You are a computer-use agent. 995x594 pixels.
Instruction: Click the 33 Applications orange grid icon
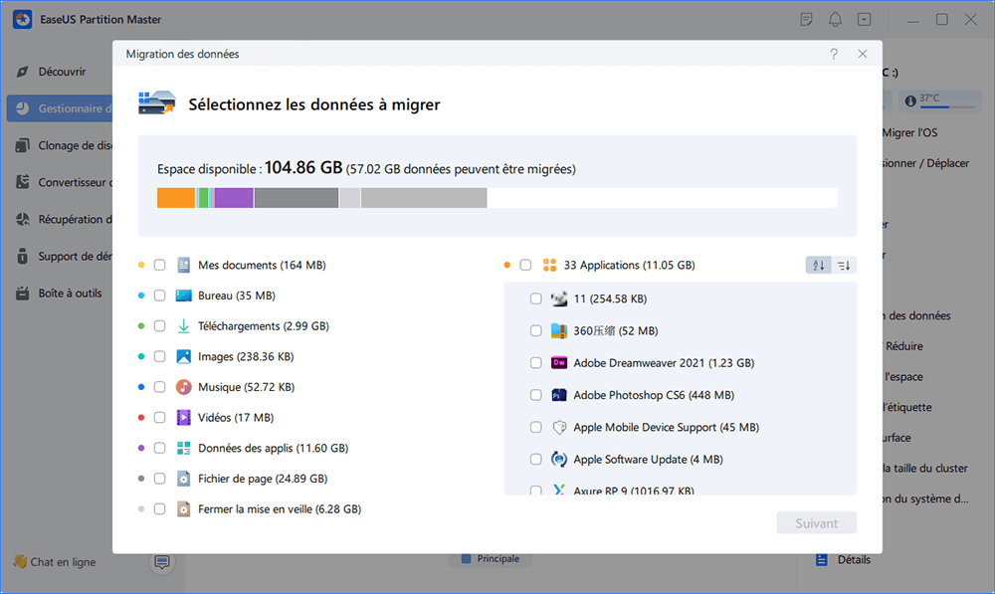tap(549, 266)
